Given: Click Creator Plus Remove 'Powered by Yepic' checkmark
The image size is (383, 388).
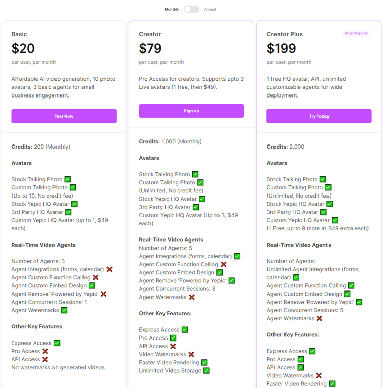Looking at the screenshot, I should tap(359, 302).
